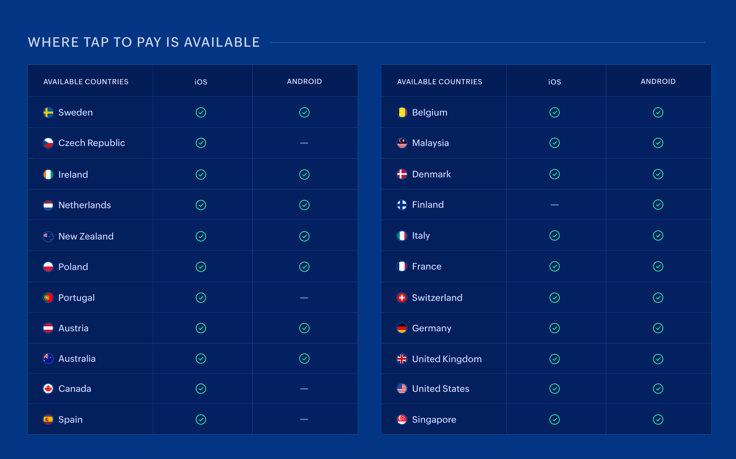The image size is (736, 459).
Task: Click the Singapore flag icon
Action: tap(402, 419)
